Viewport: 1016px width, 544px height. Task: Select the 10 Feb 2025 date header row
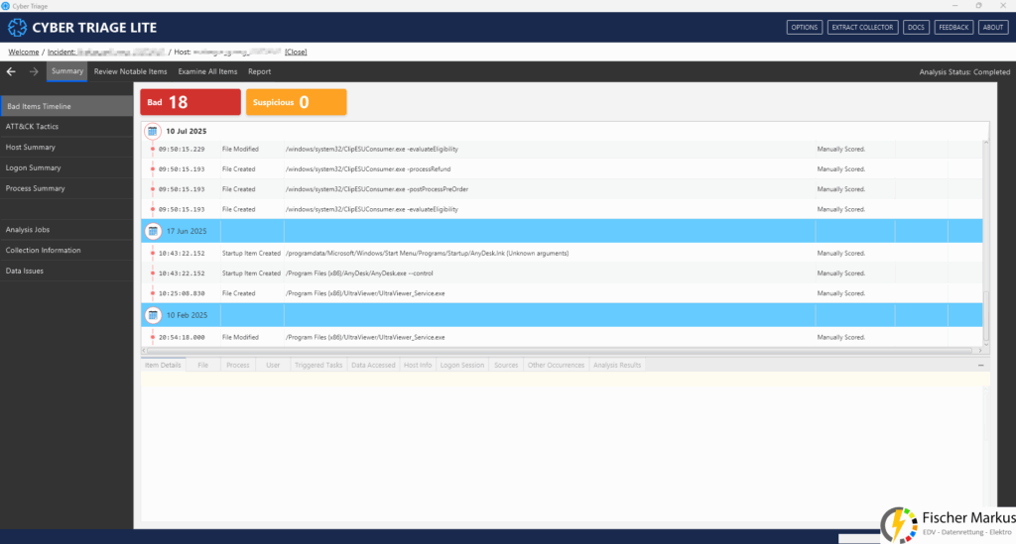pyautogui.click(x=562, y=315)
